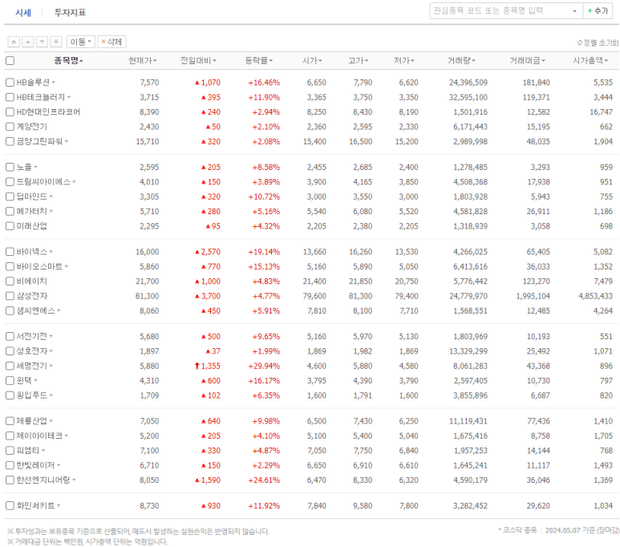Open the 한선엔지니어링 stock link

(43, 480)
